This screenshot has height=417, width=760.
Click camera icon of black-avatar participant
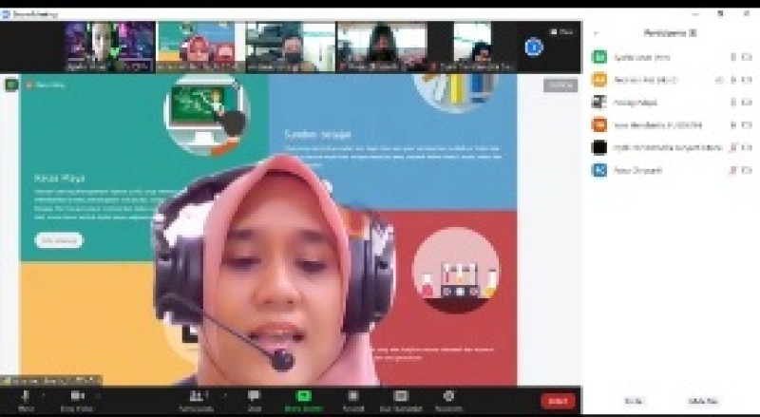747,147
